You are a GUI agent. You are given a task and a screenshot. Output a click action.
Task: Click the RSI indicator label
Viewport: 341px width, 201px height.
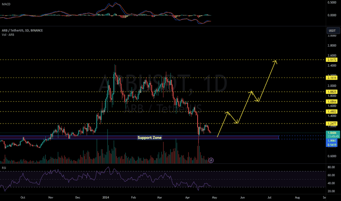(4, 168)
